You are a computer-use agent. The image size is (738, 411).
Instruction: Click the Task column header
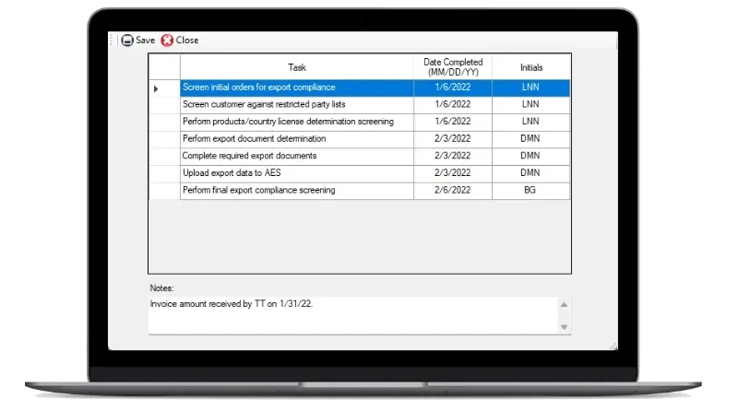297,67
